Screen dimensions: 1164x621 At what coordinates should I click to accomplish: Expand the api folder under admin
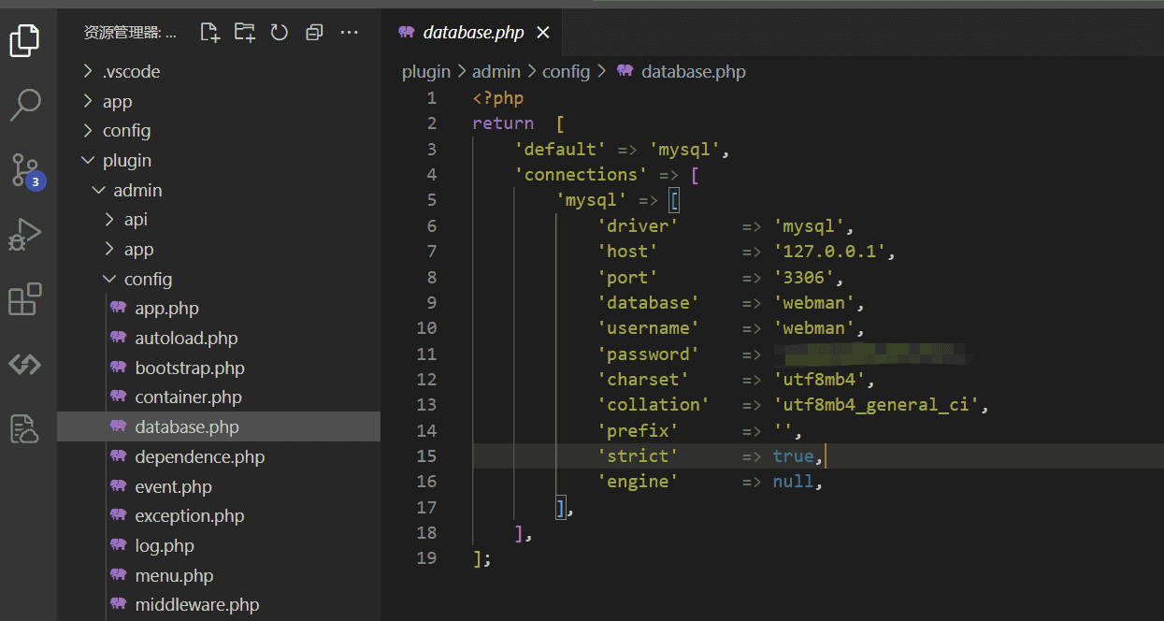coord(136,220)
